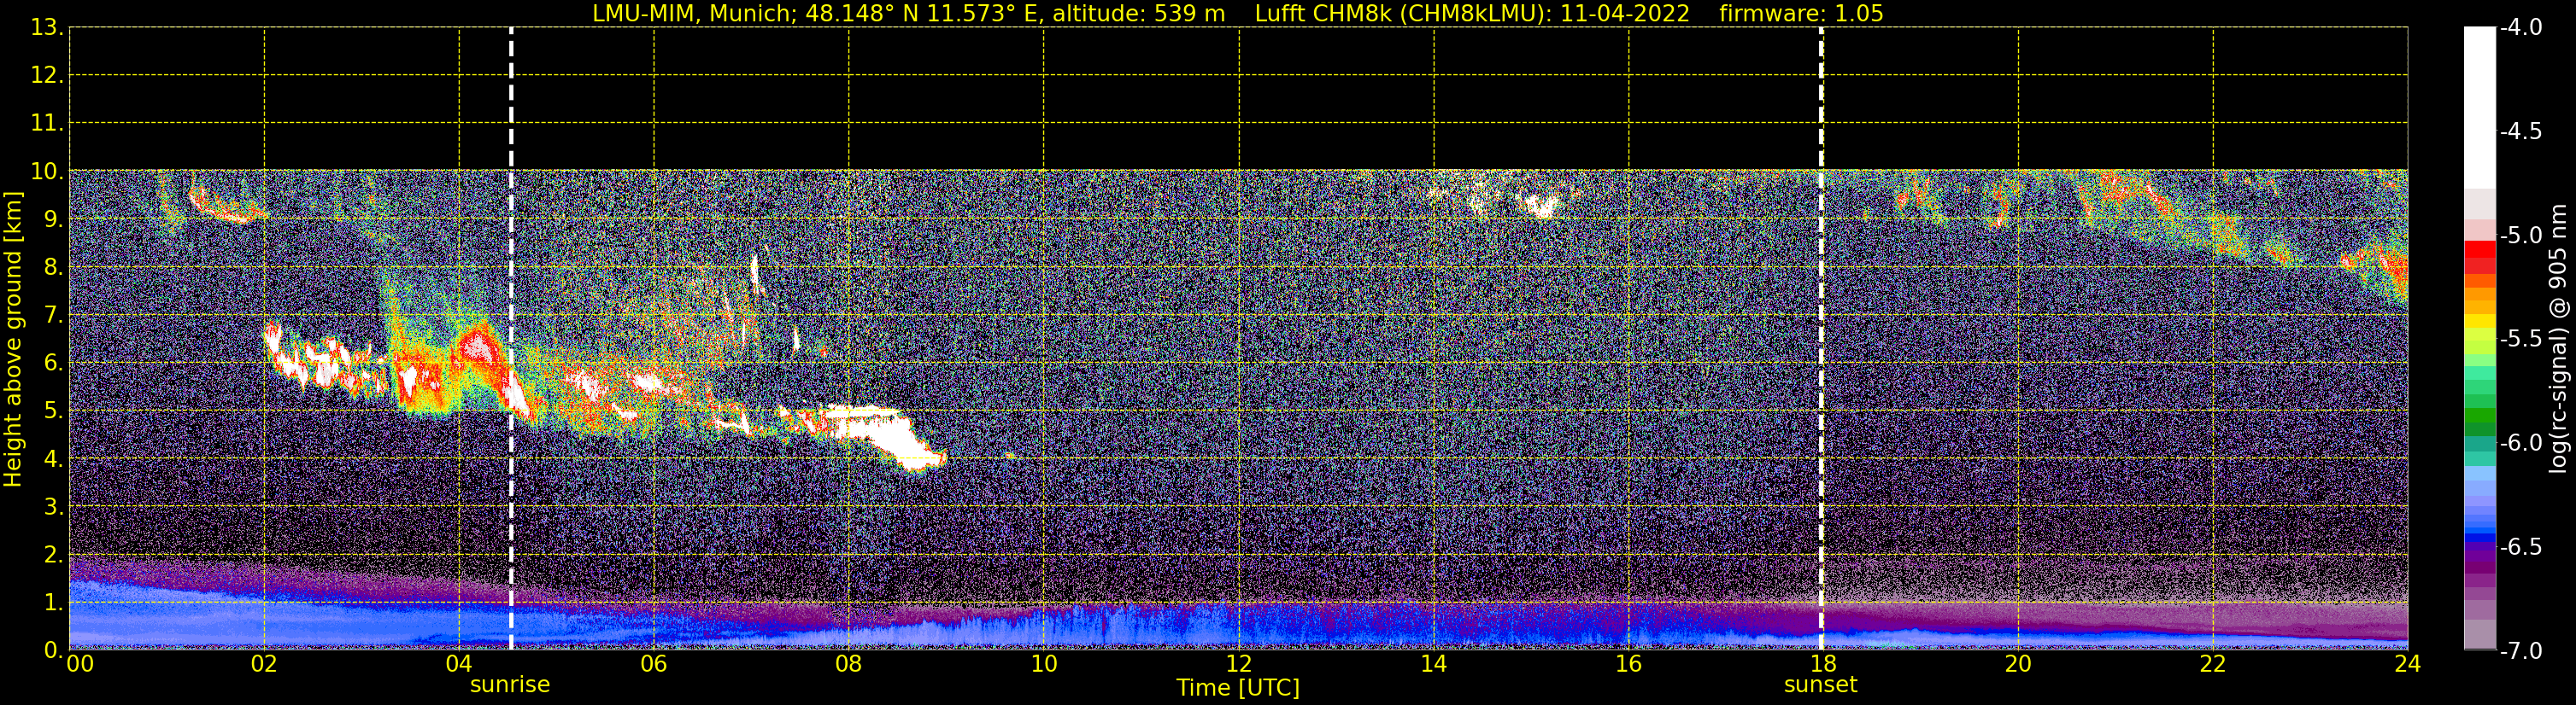Click the "02" time axis tick label
The width and height of the screenshot is (2576, 705).
coord(264,664)
